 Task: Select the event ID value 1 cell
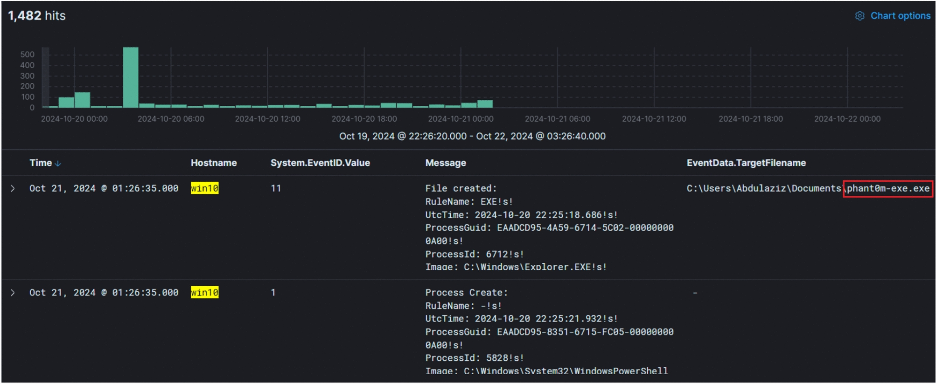click(x=273, y=293)
